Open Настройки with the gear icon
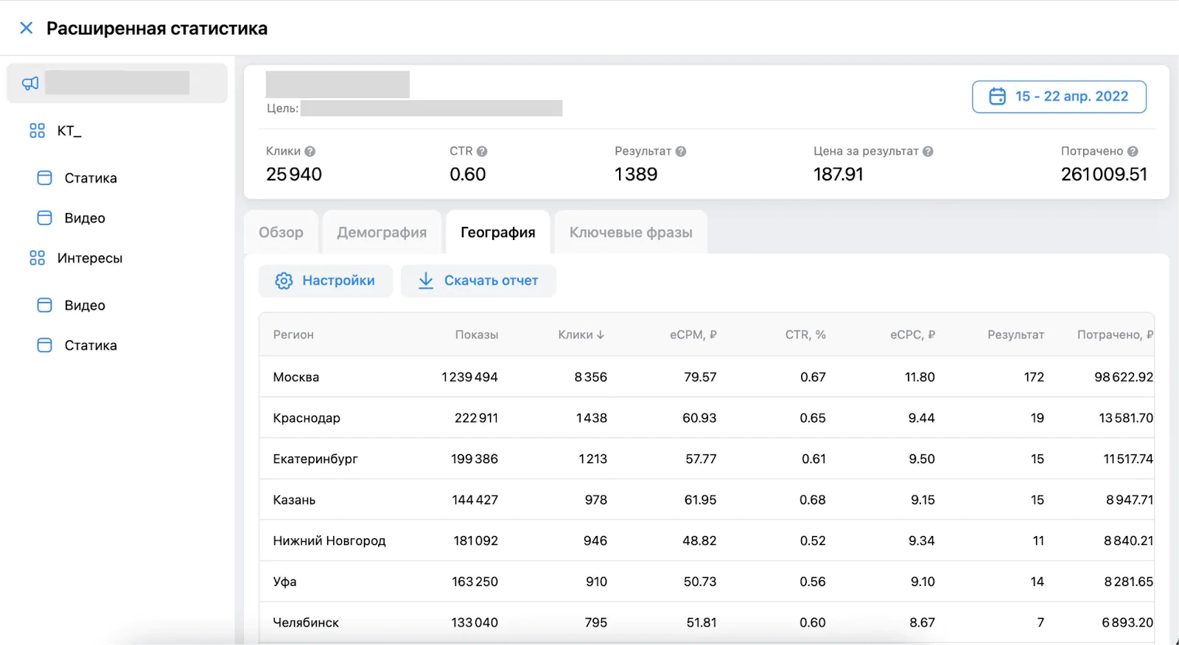Image resolution: width=1179 pixels, height=645 pixels. click(325, 281)
